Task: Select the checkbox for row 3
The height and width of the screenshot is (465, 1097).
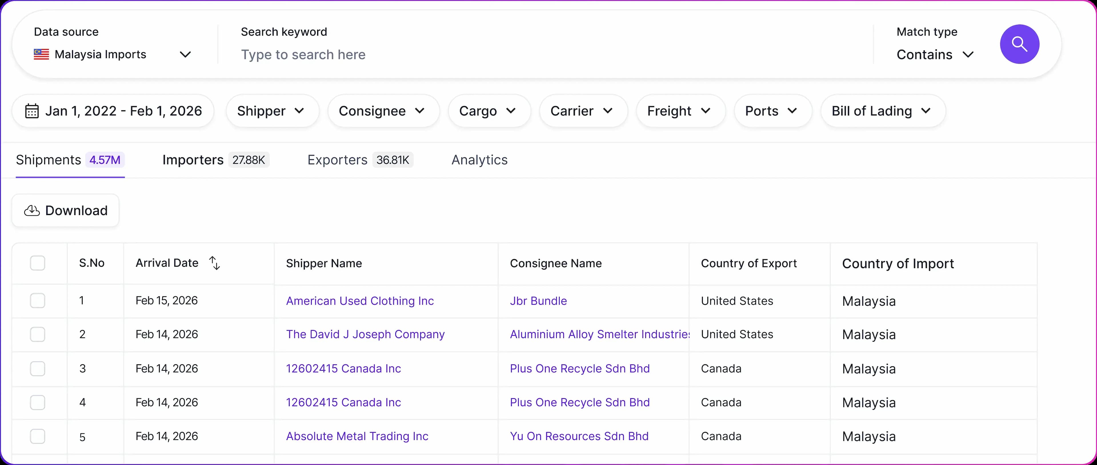Action: [37, 368]
